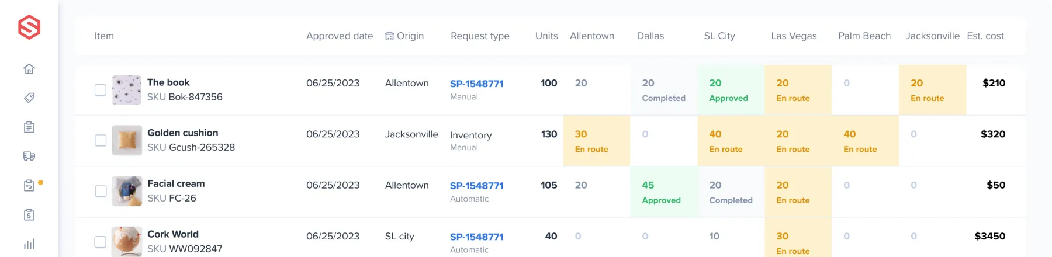The width and height of the screenshot is (1052, 257).
Task: Click the $210 estimated cost
Action: tap(994, 83)
